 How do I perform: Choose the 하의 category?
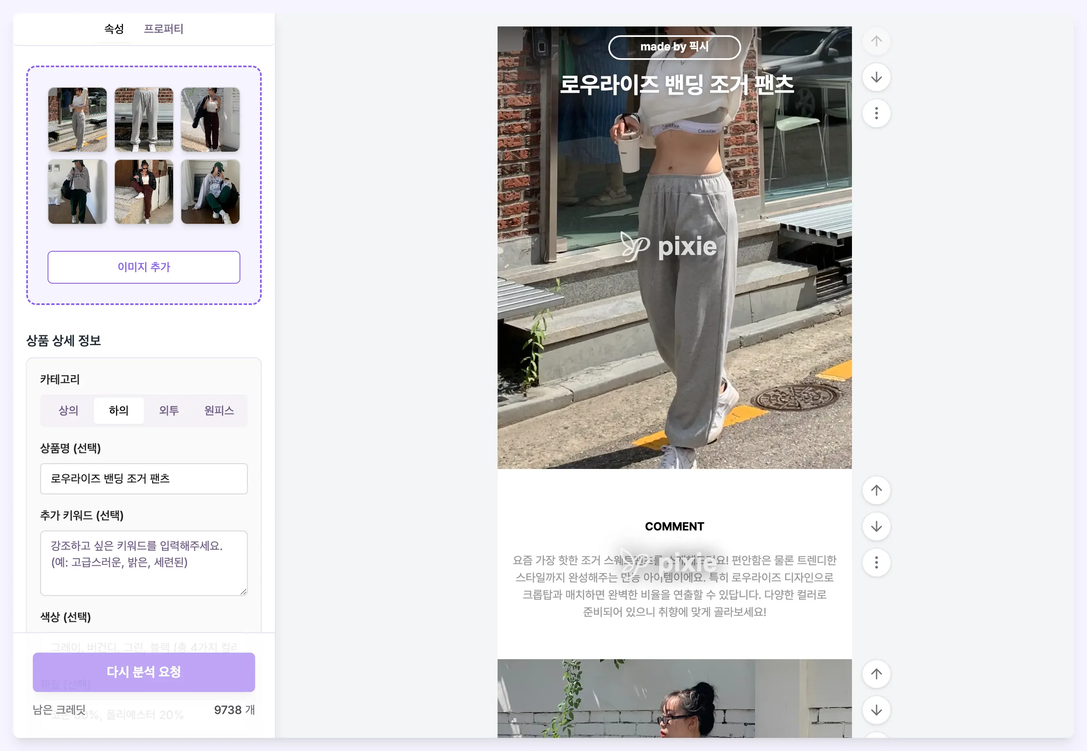[119, 410]
